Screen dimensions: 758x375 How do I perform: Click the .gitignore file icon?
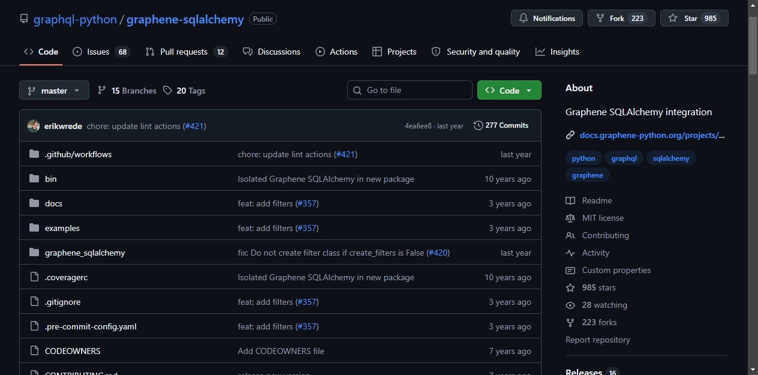(34, 302)
